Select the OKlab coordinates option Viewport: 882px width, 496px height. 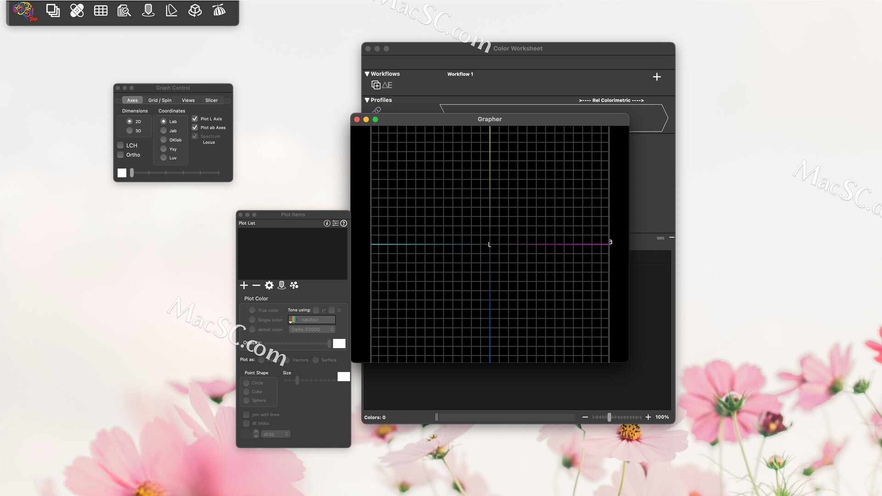(164, 140)
